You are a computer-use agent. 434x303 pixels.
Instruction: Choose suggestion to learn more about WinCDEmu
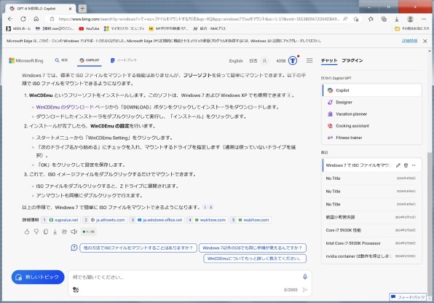pos(255,259)
